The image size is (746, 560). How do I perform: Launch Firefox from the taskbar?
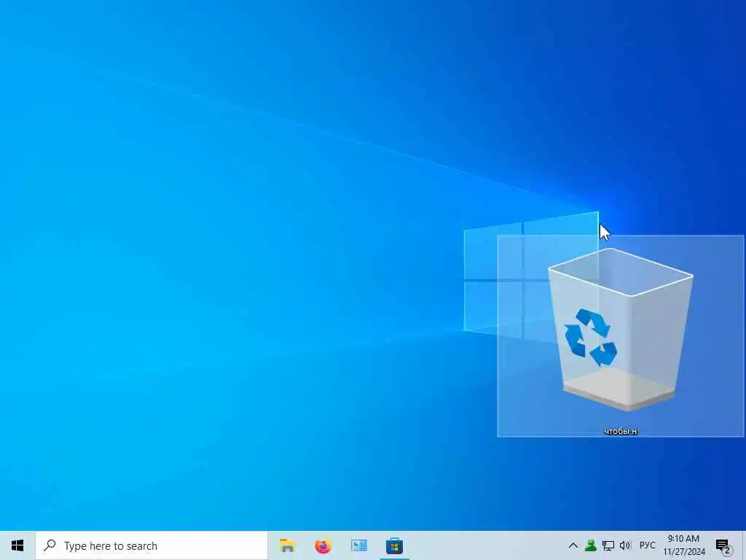point(323,545)
